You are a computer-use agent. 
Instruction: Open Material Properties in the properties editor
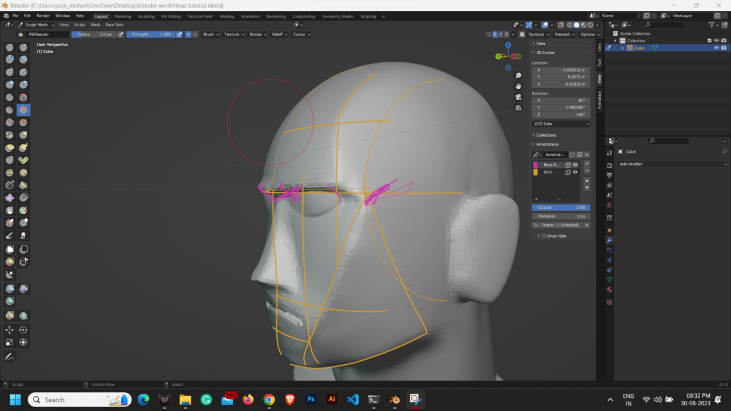pyautogui.click(x=609, y=290)
